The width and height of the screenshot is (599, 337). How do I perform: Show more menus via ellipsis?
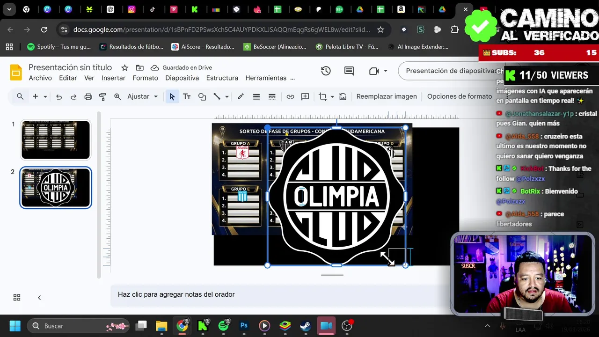pyautogui.click(x=292, y=78)
